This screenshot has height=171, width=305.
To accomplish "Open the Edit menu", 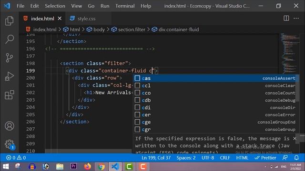I will (x=34, y=6).
